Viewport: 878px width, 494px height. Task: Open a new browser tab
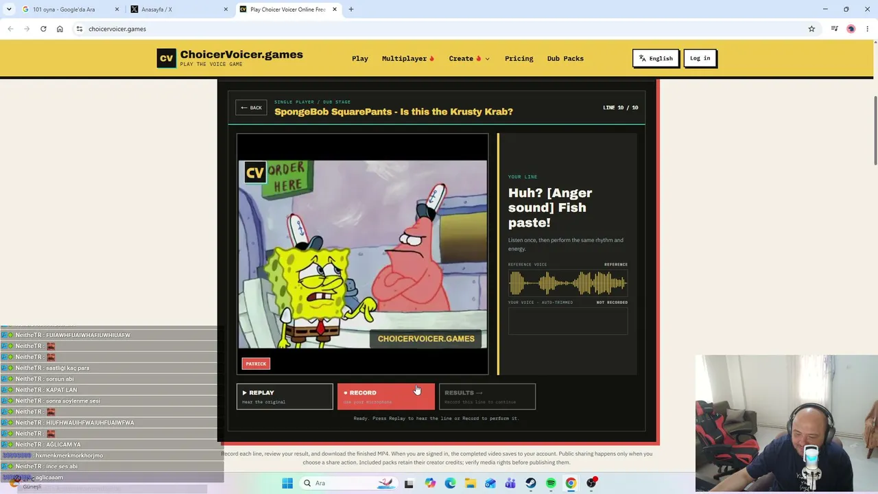(x=351, y=10)
